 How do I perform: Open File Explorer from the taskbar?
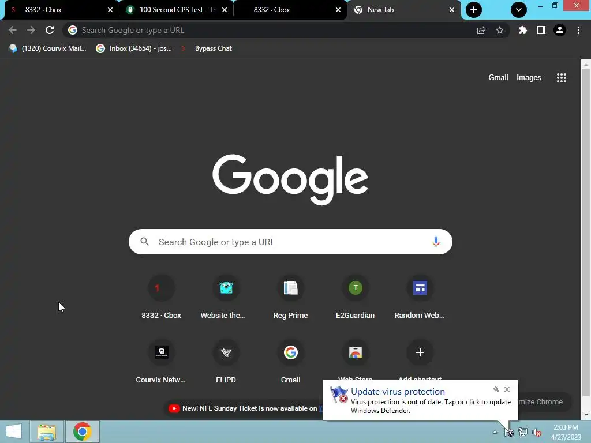coord(47,431)
